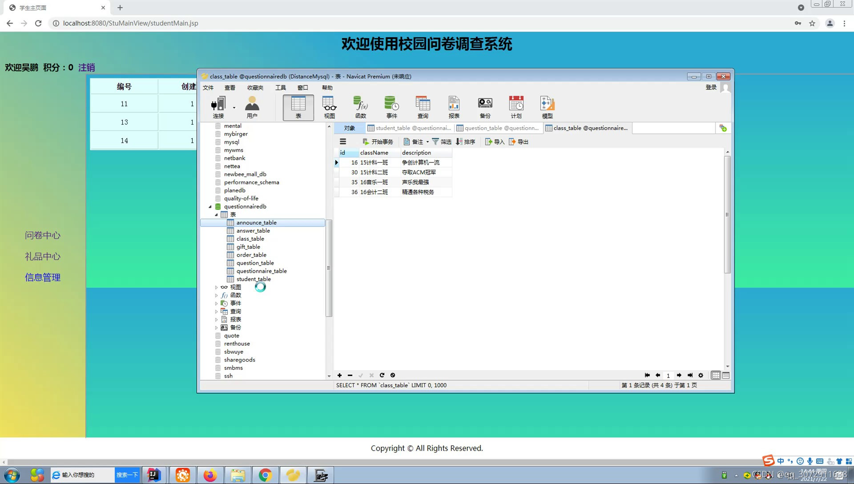This screenshot has height=484, width=854.
Task: Click the 备注 memo button
Action: [x=413, y=142]
